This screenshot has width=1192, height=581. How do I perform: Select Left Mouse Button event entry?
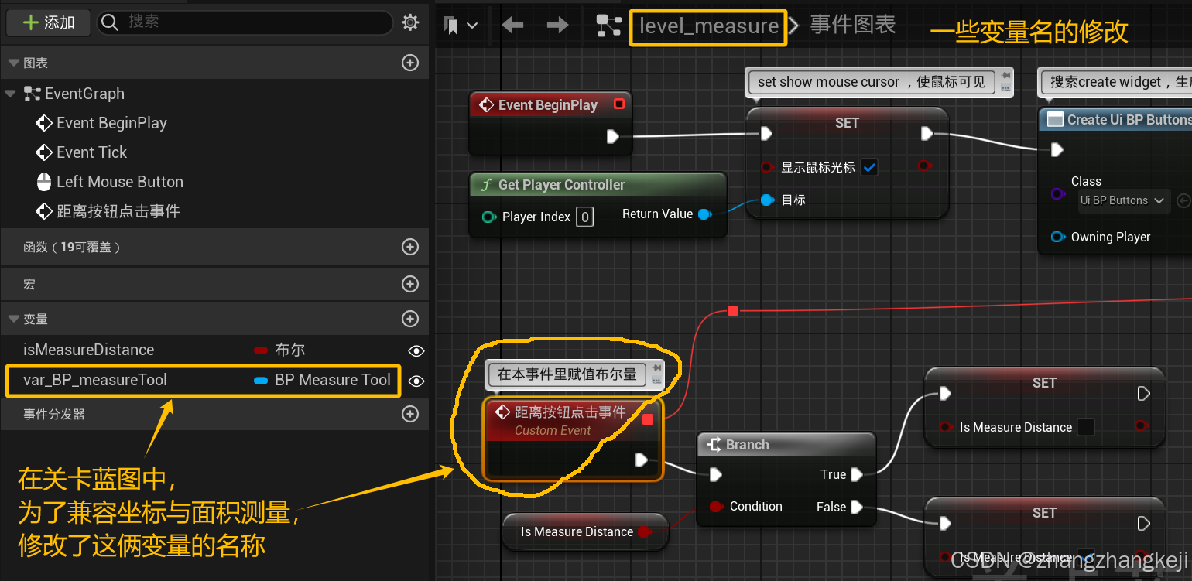tap(120, 182)
